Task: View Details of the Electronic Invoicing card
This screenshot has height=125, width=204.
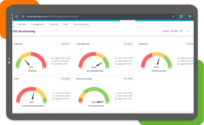Action: coord(128,79)
